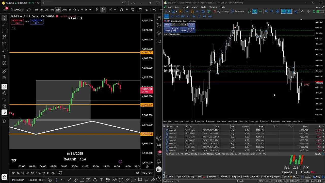This screenshot has height=183, width=325.
Task: Open the IDE MetaEditor button
Action: point(187,11)
